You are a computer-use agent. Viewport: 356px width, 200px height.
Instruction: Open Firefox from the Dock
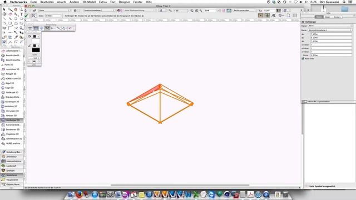79,194
